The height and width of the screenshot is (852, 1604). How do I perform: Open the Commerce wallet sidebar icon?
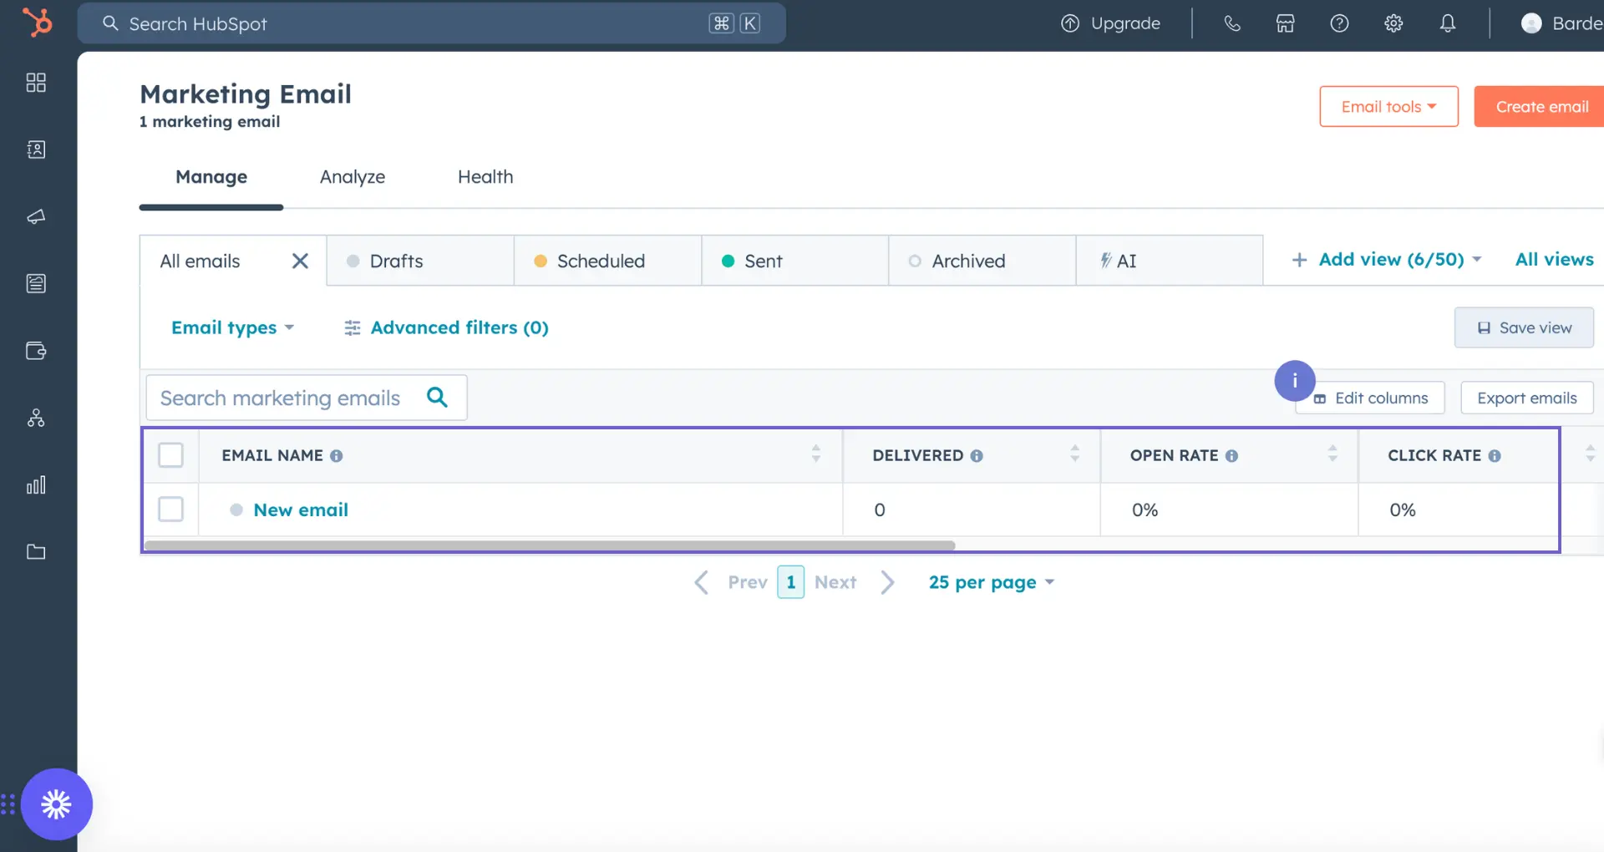point(36,351)
